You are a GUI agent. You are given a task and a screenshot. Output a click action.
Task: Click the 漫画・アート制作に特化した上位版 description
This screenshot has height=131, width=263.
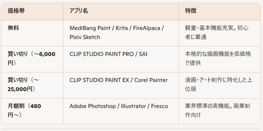tap(218, 85)
